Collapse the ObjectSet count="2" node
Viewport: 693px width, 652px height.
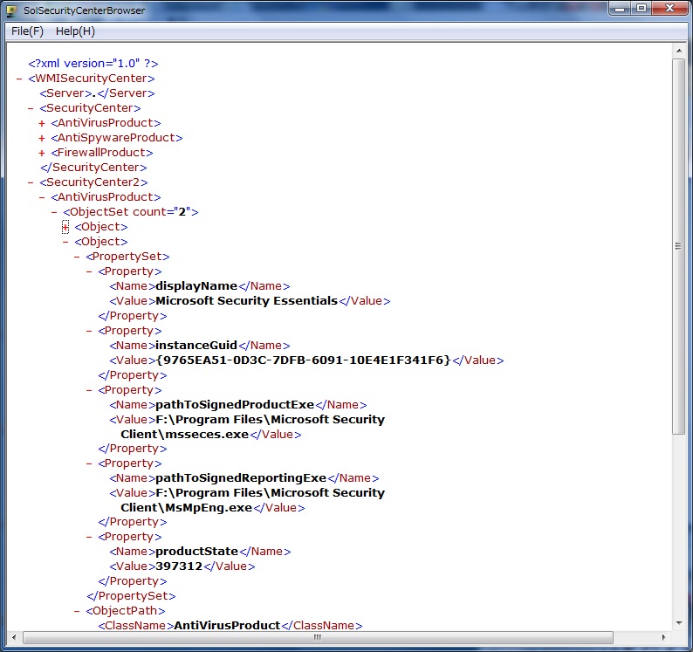tap(54, 212)
